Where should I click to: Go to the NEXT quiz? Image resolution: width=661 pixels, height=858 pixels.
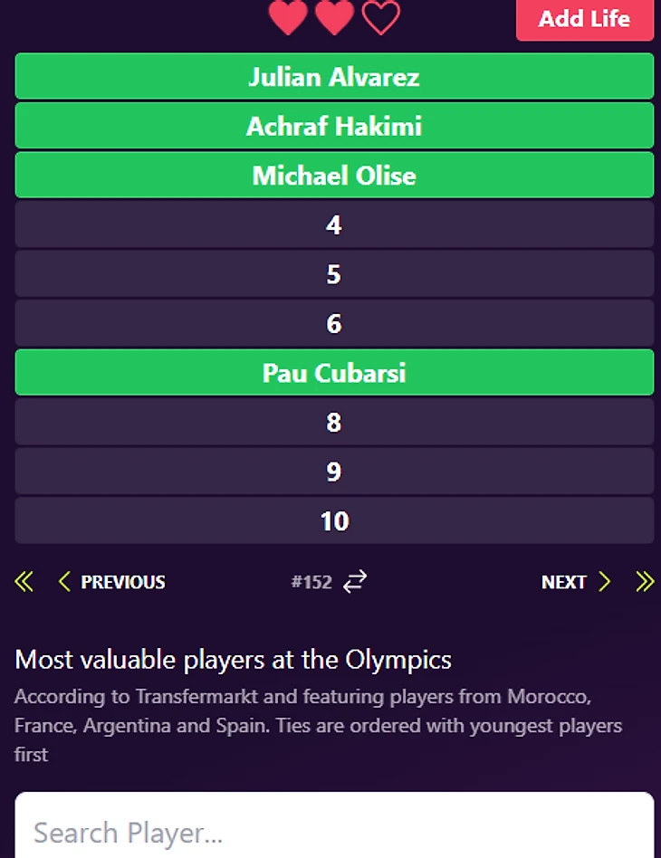tap(563, 582)
